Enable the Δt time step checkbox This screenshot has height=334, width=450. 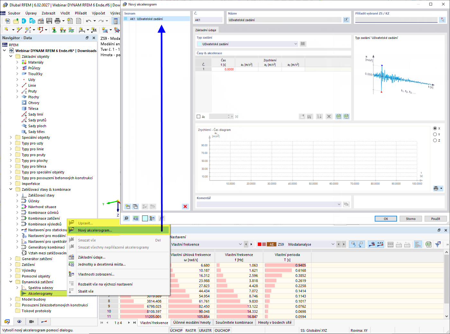[x=199, y=117]
